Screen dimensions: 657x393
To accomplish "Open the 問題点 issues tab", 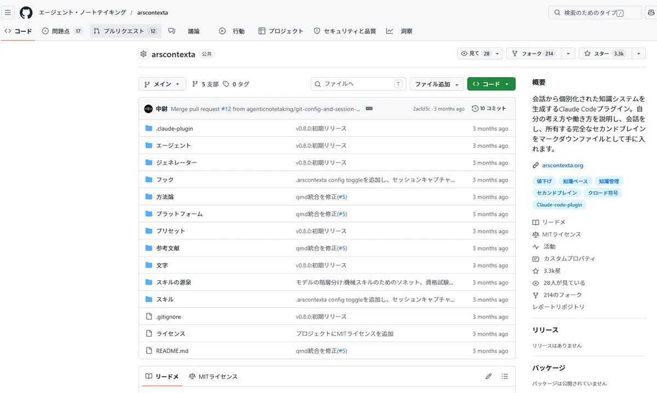I will pos(62,31).
